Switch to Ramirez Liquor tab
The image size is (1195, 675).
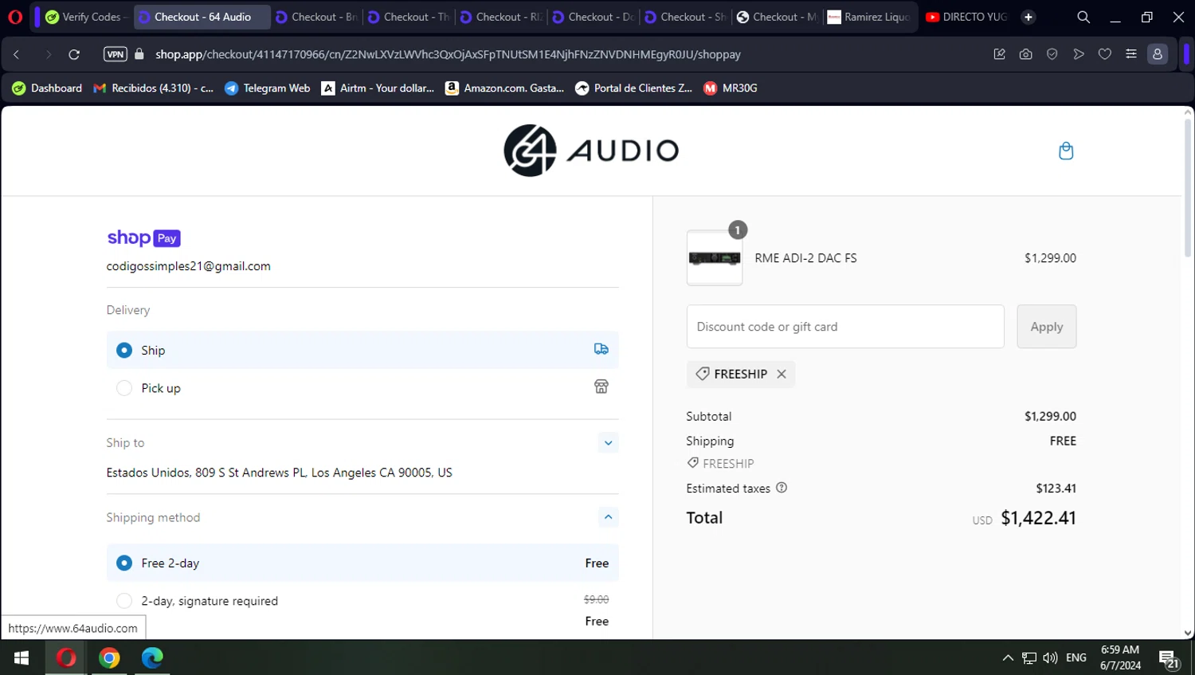coord(869,17)
